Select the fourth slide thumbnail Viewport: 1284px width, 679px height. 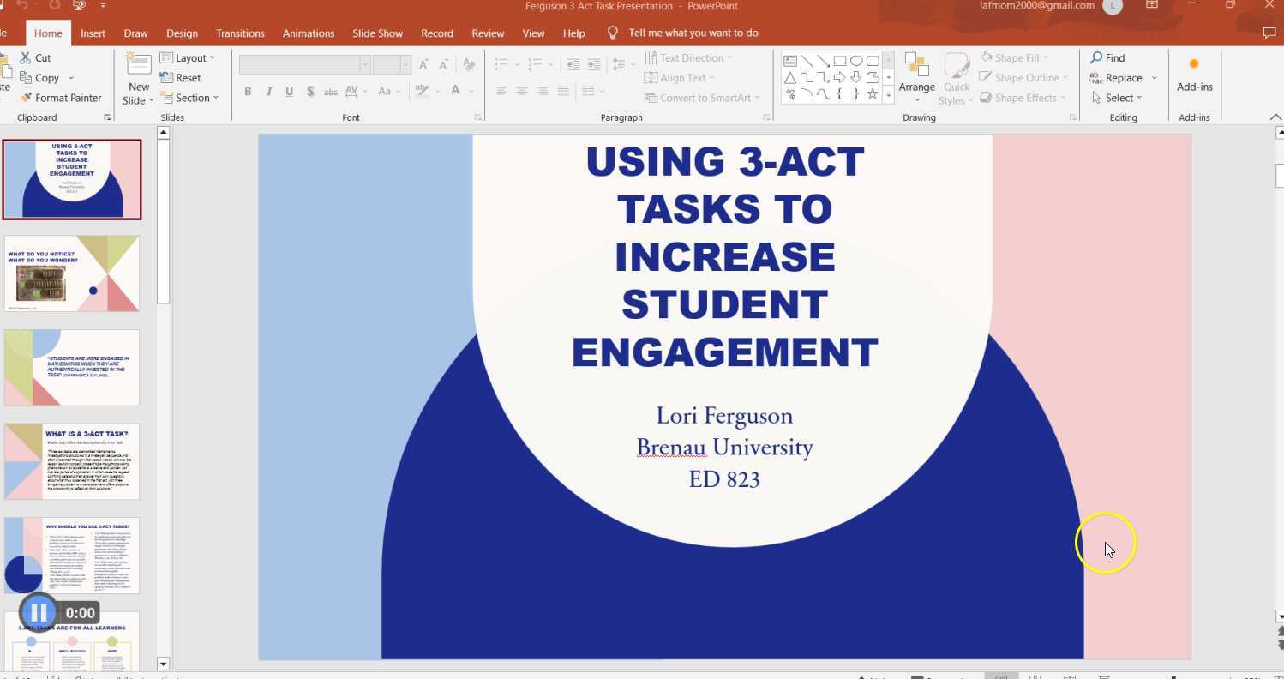click(x=72, y=460)
